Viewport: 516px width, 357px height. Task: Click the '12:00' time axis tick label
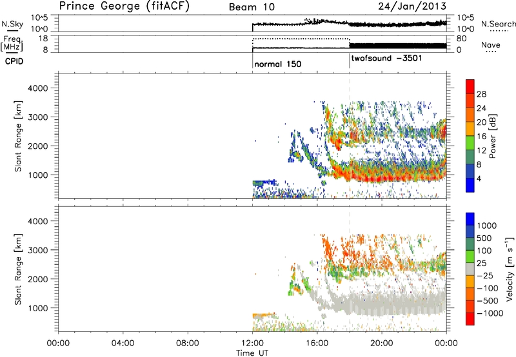pyautogui.click(x=252, y=343)
